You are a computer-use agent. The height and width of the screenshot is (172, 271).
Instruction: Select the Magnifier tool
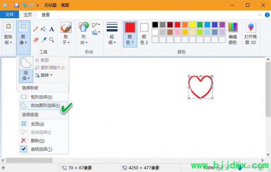[51, 40]
